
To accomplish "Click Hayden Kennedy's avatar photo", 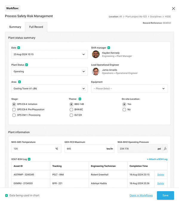I will [x=95, y=54].
